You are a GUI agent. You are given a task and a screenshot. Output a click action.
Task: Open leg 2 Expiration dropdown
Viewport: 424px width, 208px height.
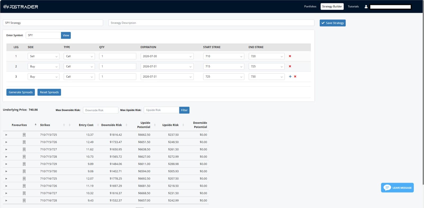pyautogui.click(x=167, y=66)
